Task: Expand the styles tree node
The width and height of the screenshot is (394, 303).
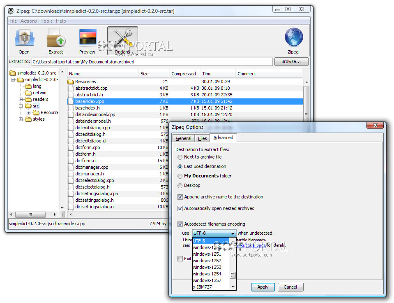Action: 21,119
